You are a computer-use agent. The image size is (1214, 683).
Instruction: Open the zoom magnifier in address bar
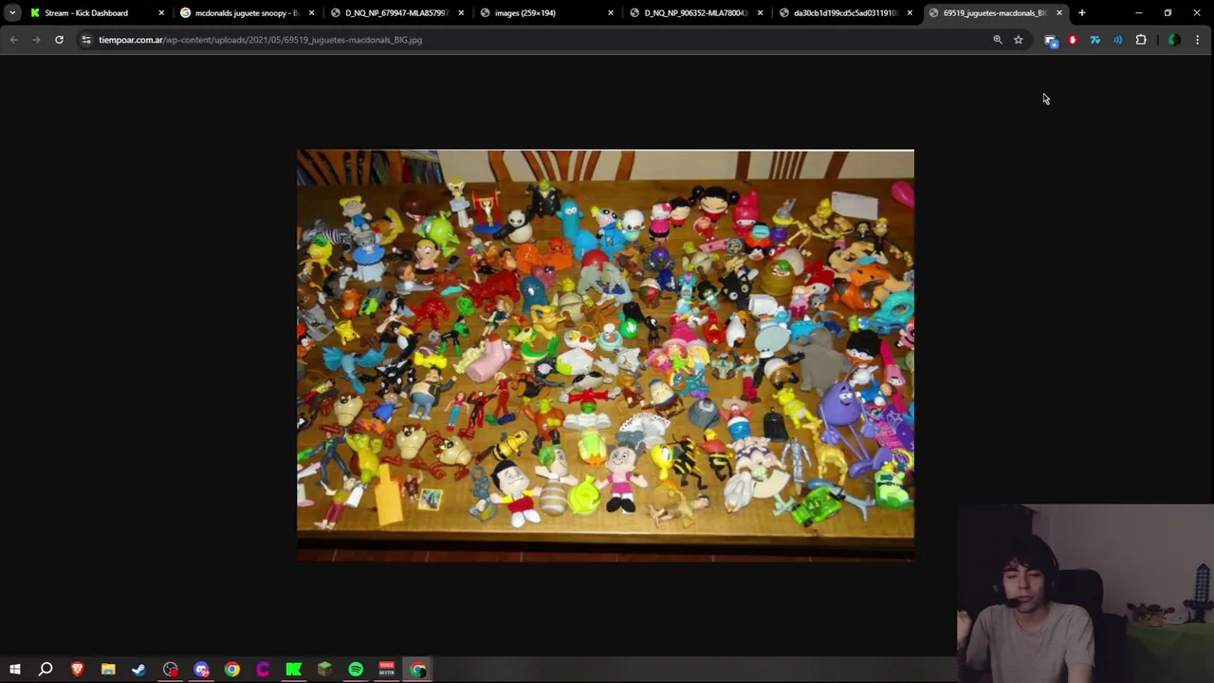tap(998, 40)
